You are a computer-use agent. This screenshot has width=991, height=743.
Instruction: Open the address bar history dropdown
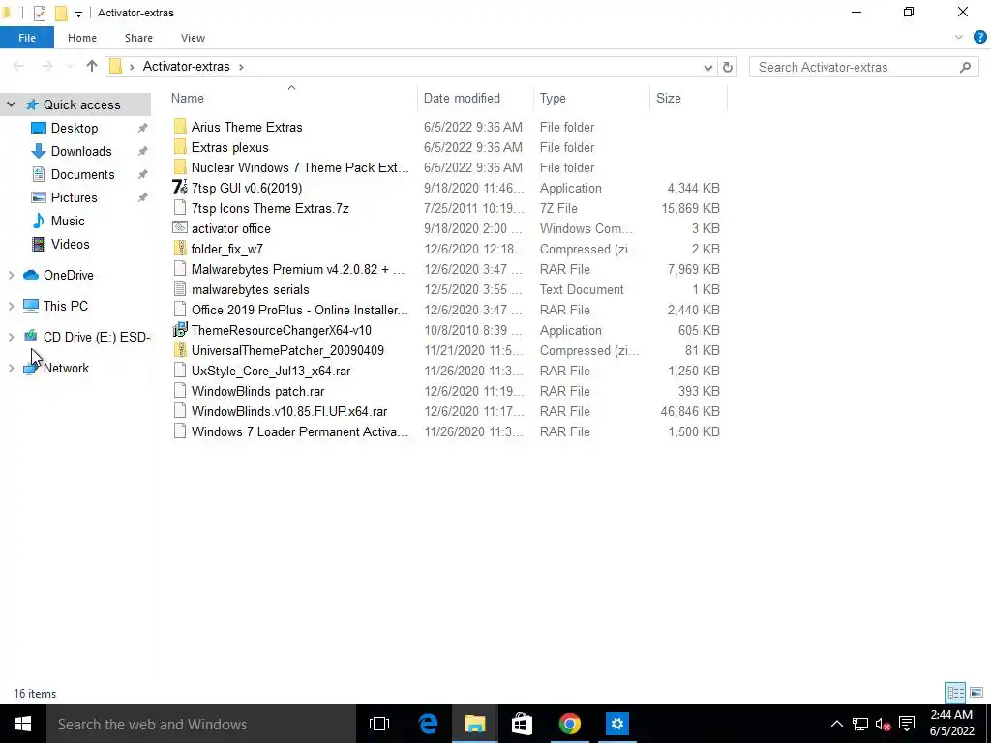(707, 67)
